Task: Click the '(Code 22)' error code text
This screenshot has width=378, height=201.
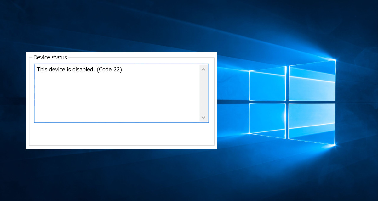Action: click(109, 70)
